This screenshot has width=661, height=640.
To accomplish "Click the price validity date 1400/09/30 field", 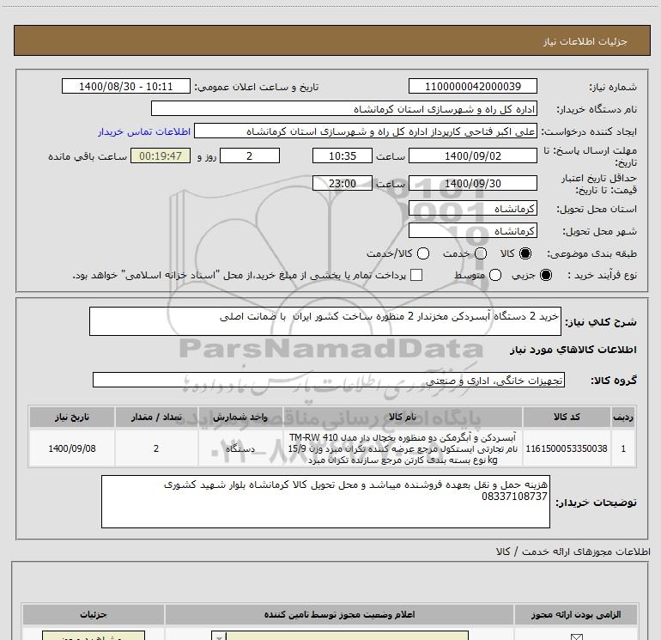I will click(x=472, y=184).
